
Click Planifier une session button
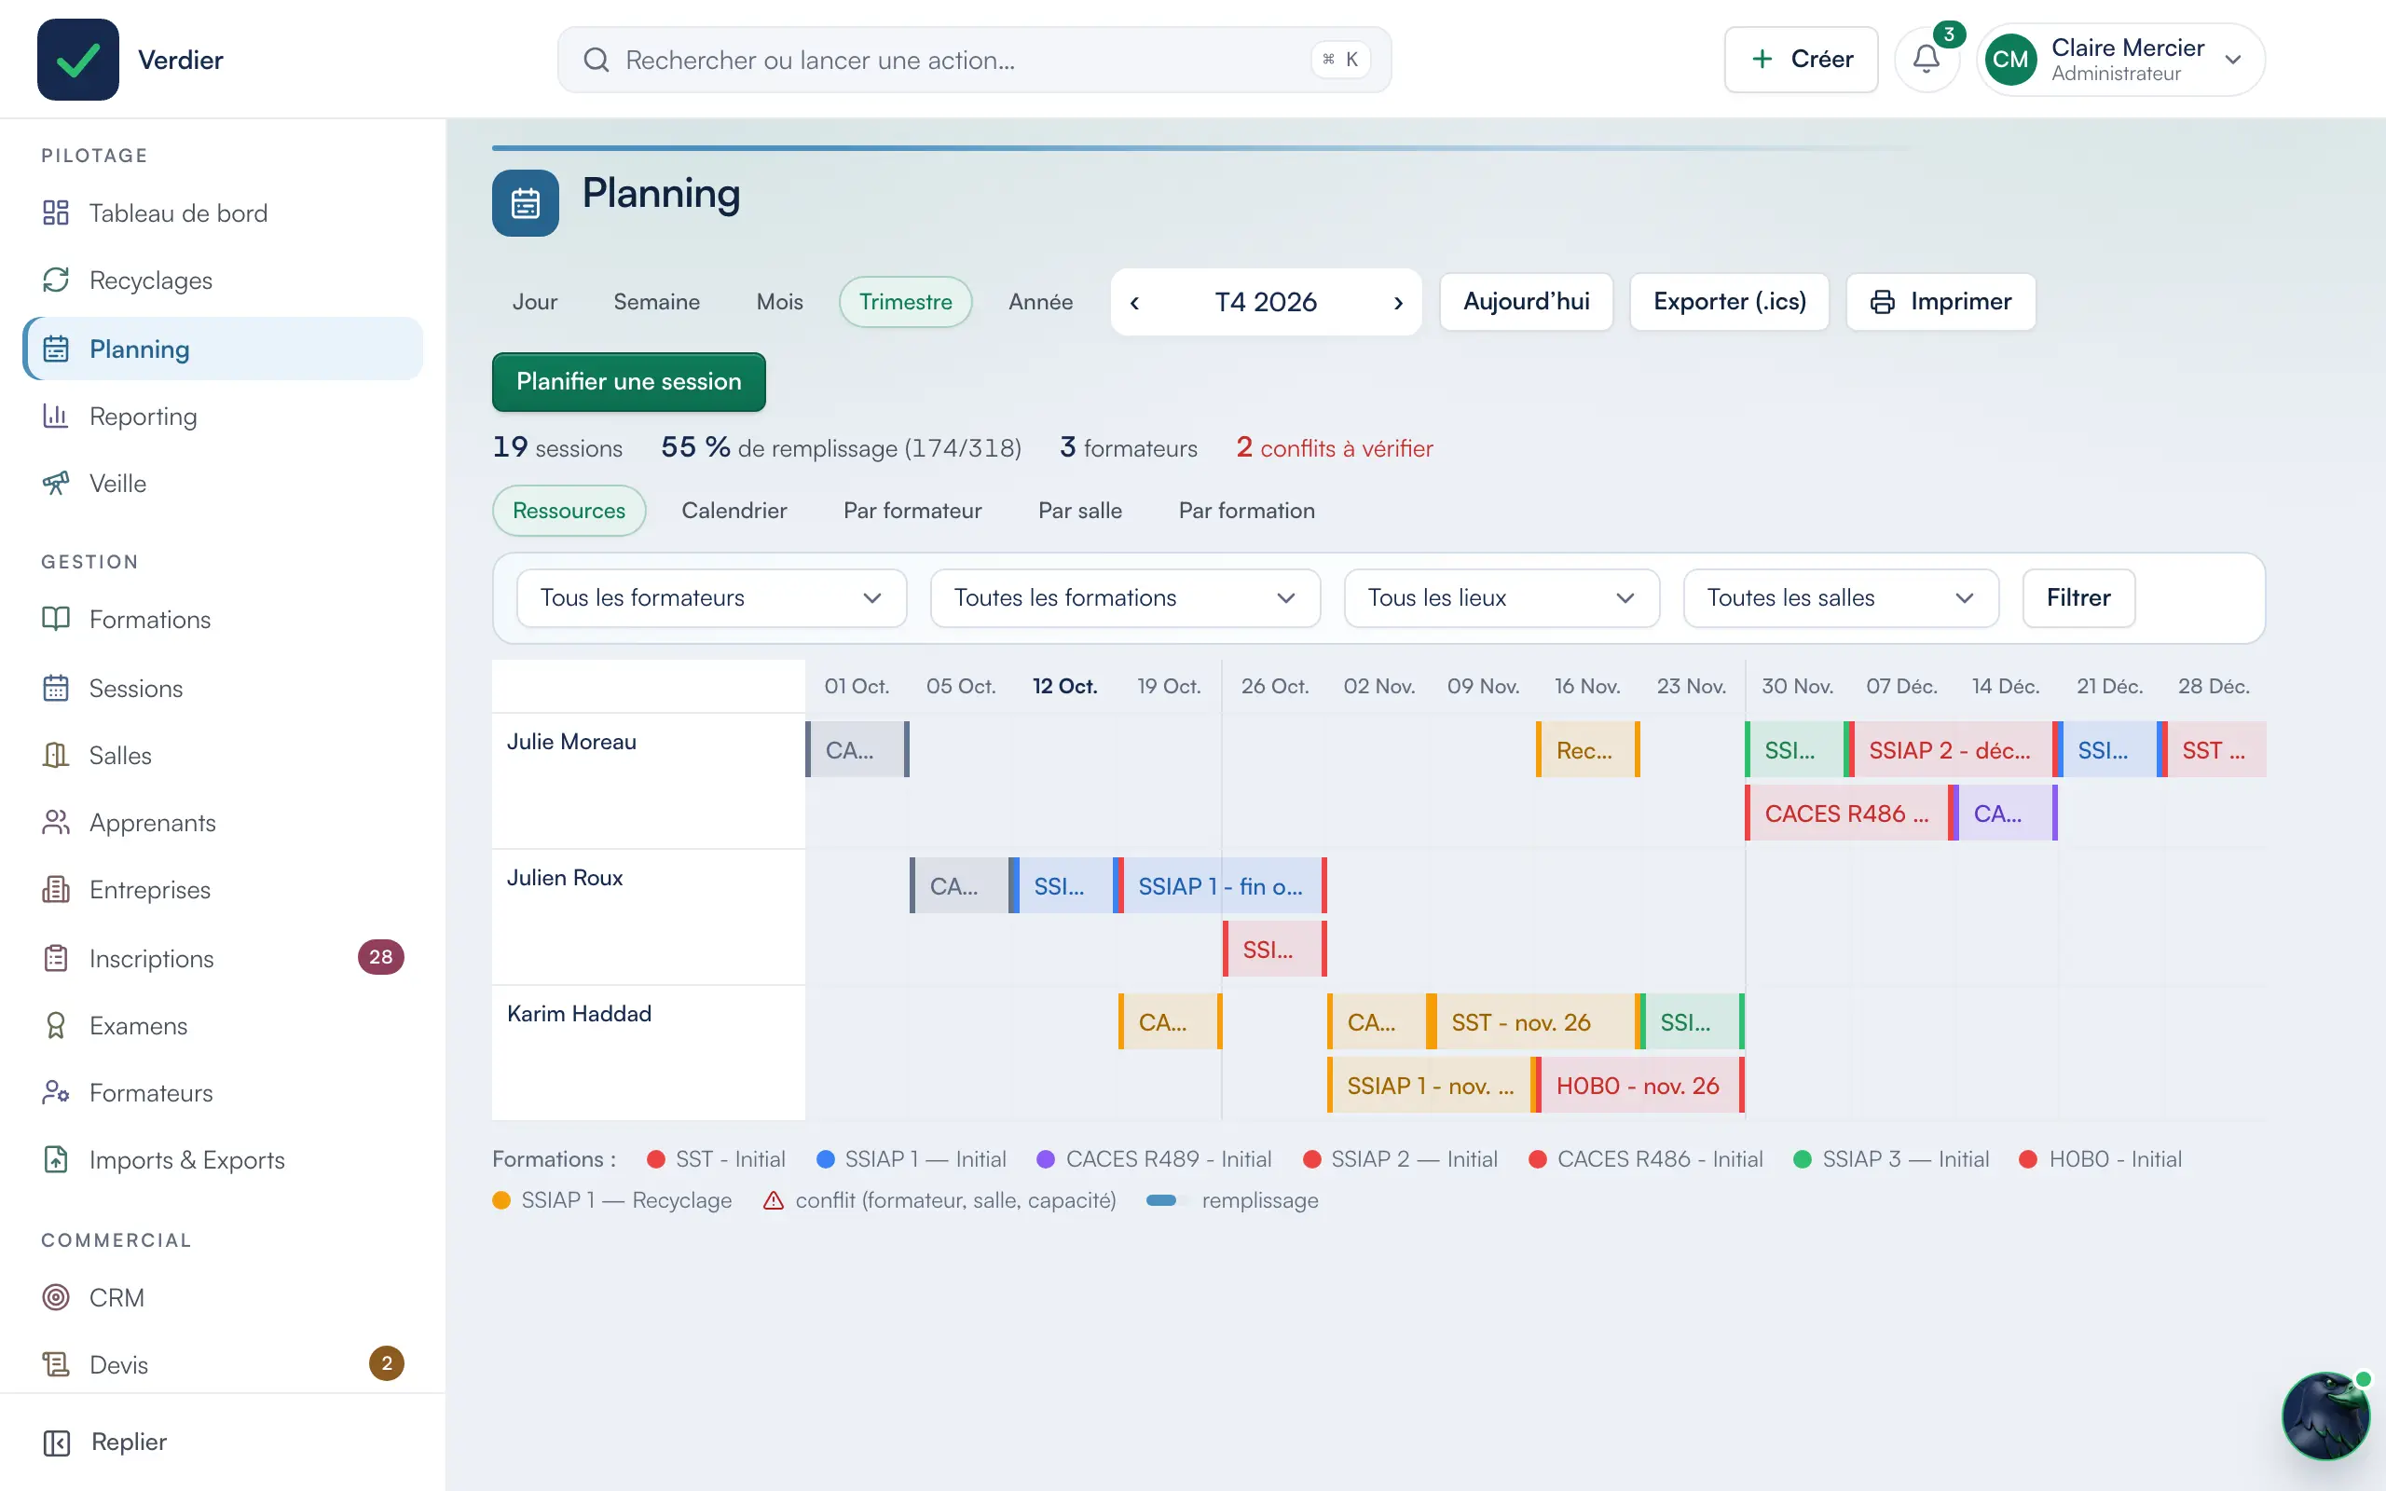[x=629, y=382]
